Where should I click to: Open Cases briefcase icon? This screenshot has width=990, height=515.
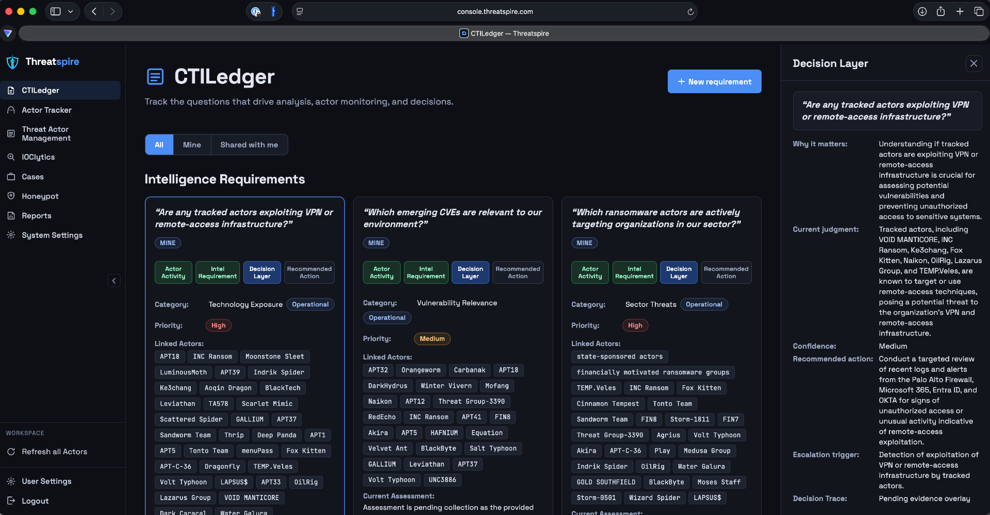click(x=11, y=177)
